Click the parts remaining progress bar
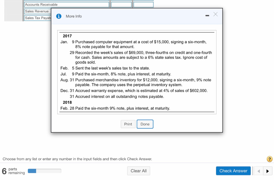Viewport: 274px width, 180px height. 44,171
